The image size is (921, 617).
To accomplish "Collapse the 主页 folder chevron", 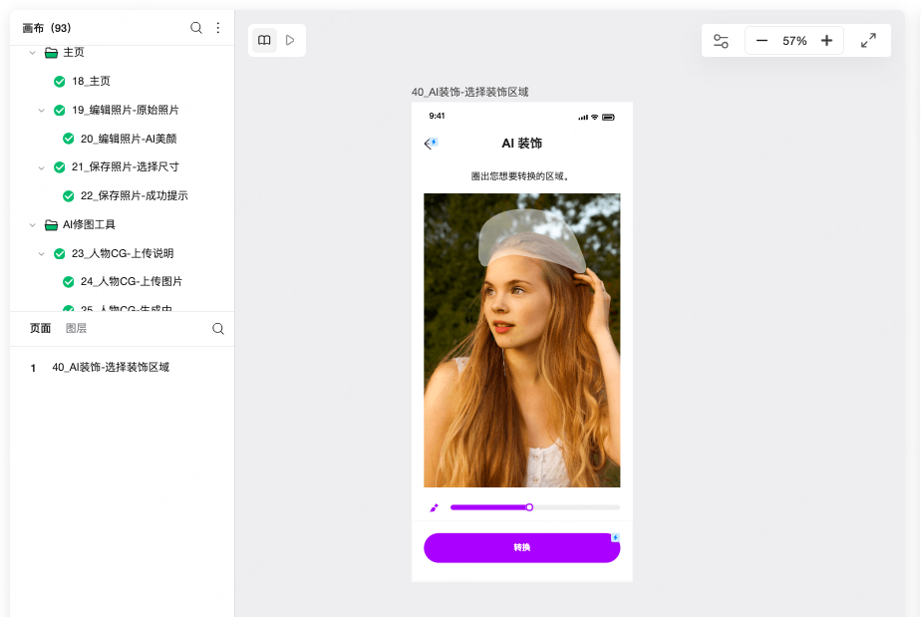I will coord(32,52).
